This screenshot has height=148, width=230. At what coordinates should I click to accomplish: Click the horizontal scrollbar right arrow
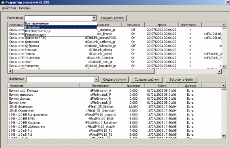[x=219, y=71]
